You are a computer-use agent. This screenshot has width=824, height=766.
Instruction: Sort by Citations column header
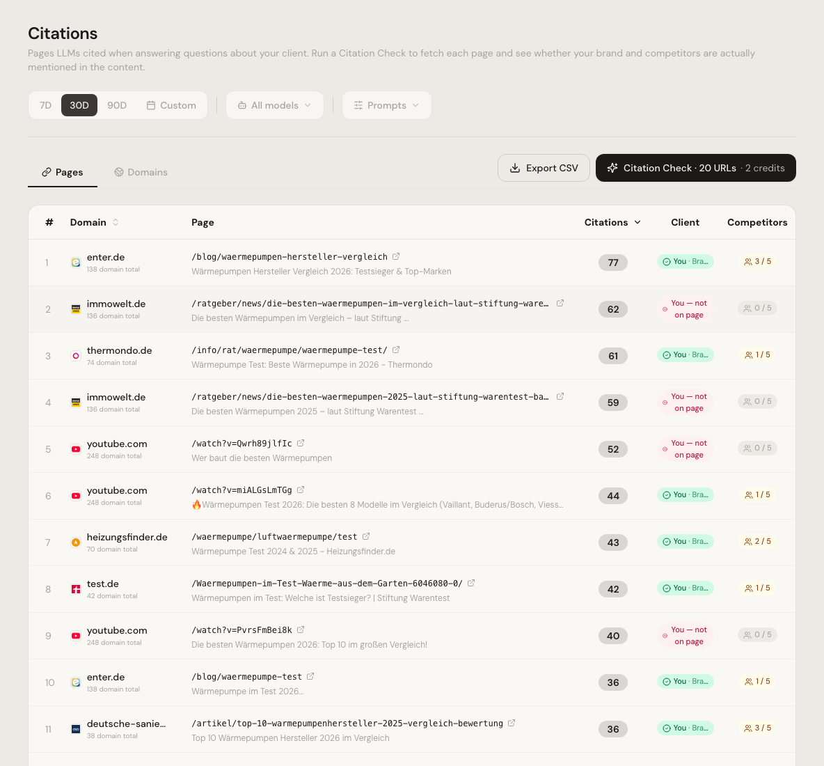point(612,222)
